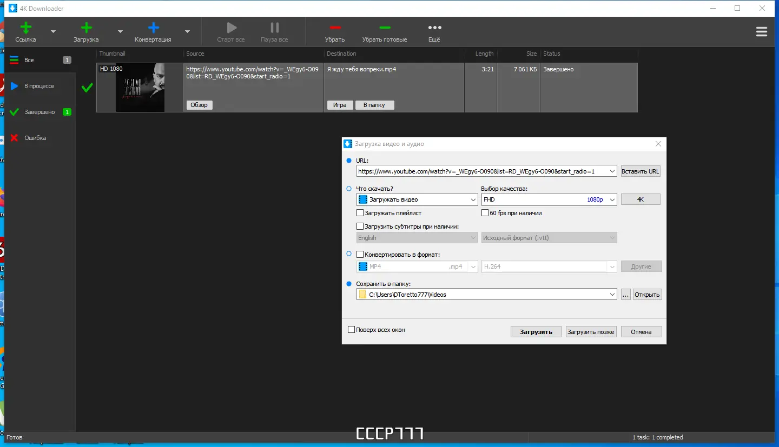Open the Исходный формат (.vtt) dropdown

click(x=549, y=238)
